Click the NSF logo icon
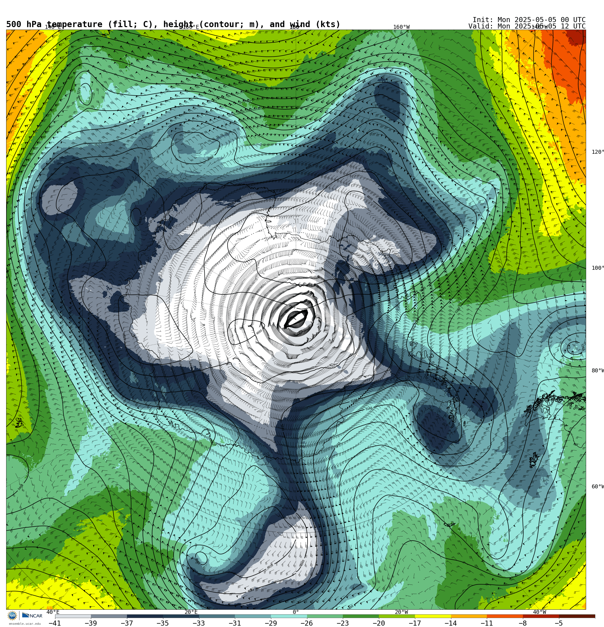Viewport: 604px width, 627px height. (12, 616)
